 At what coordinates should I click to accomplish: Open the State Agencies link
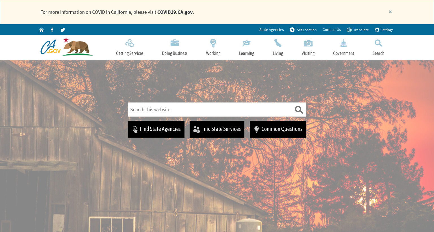pos(272,30)
